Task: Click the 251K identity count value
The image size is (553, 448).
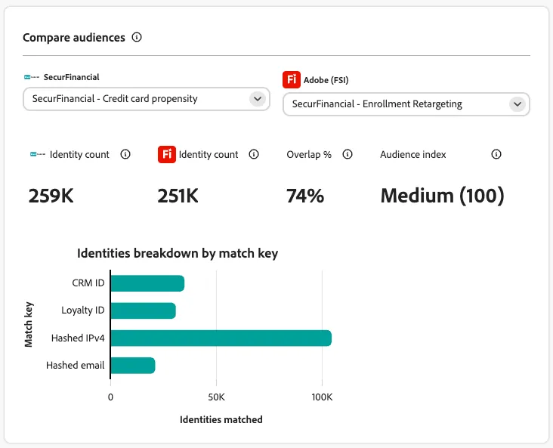Action: click(x=178, y=196)
